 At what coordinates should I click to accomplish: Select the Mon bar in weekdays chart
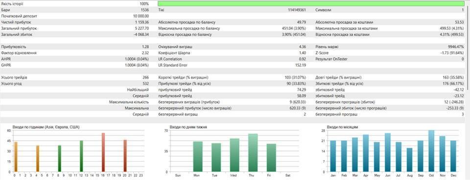(198, 157)
